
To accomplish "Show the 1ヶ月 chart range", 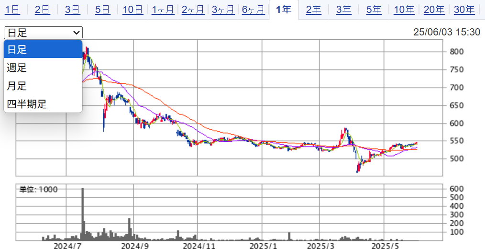I will (x=163, y=10).
